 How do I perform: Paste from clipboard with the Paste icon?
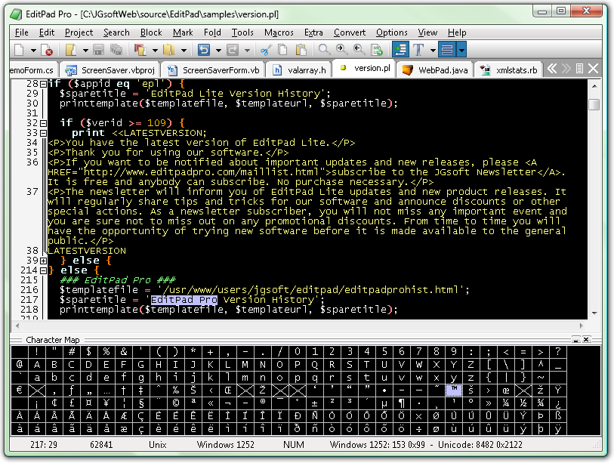301,50
